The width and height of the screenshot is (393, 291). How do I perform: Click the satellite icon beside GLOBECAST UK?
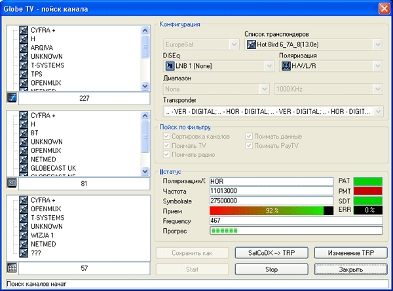(24, 168)
